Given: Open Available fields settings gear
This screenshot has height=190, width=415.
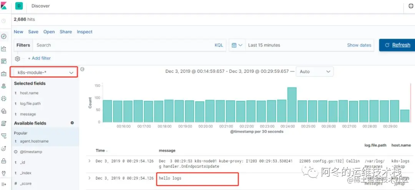Looking at the screenshot, I should pos(72,123).
